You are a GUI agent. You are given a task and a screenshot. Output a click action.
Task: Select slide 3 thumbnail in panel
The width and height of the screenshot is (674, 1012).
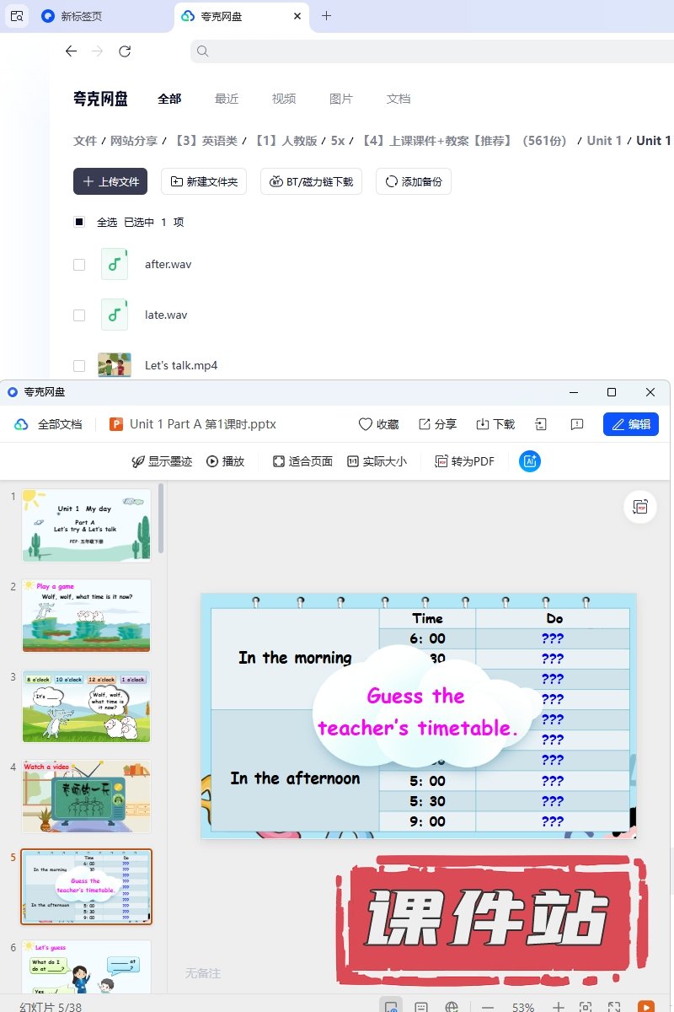(87, 706)
